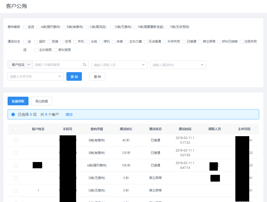The width and height of the screenshot is (267, 202).
Task: Toggle 外呼失败 call status checkbox
Action: point(165,42)
